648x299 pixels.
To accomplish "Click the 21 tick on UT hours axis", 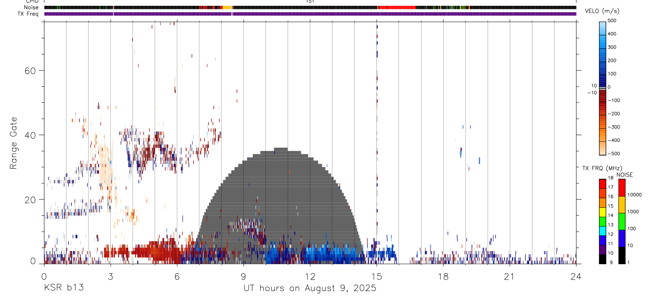I will click(x=509, y=276).
